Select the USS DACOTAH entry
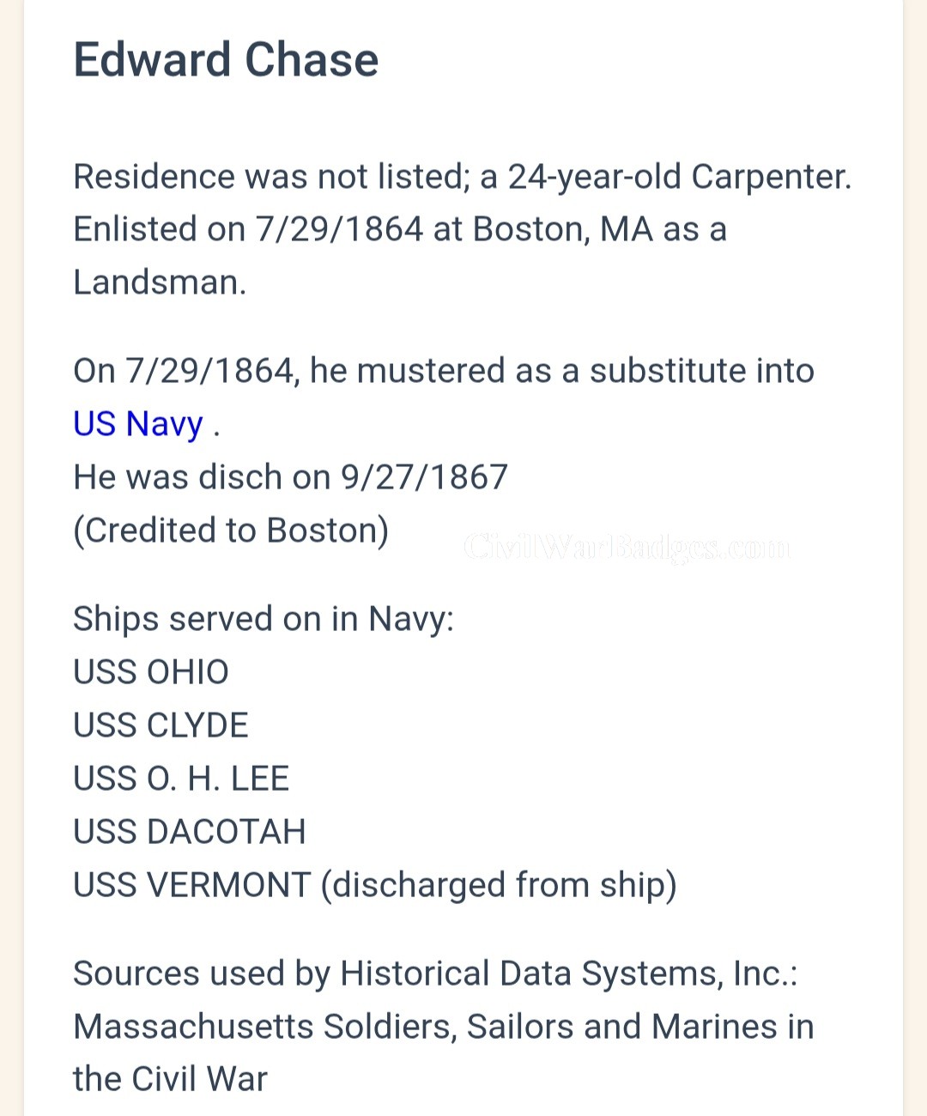Image resolution: width=927 pixels, height=1116 pixels. click(190, 832)
